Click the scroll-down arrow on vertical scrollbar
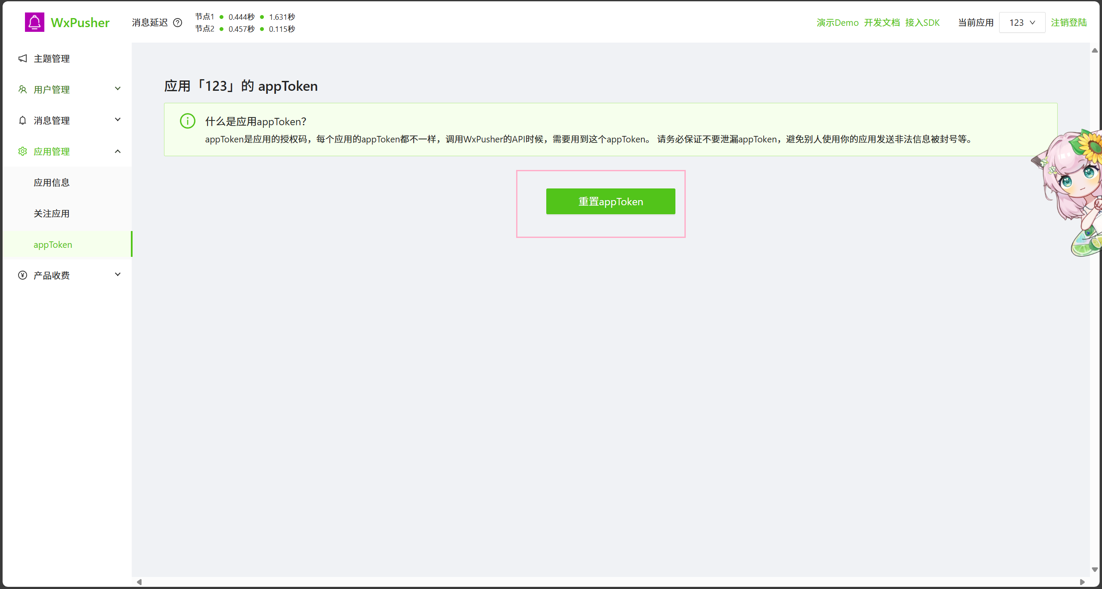Viewport: 1102px width, 589px height. pos(1095,570)
